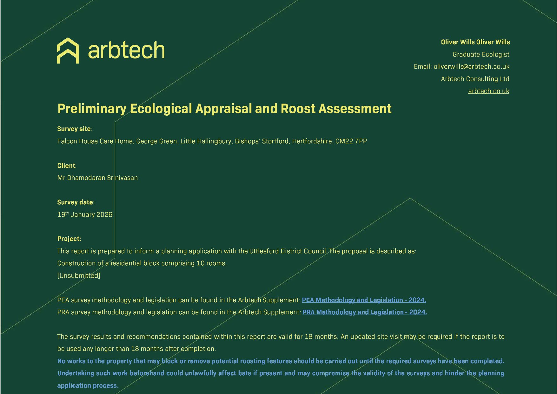Click the oliverwills@arbtech.co.uk email address
Image resolution: width=557 pixels, height=394 pixels.
coord(471,67)
